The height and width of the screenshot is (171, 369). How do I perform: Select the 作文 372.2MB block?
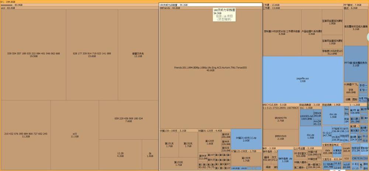coord(275,158)
